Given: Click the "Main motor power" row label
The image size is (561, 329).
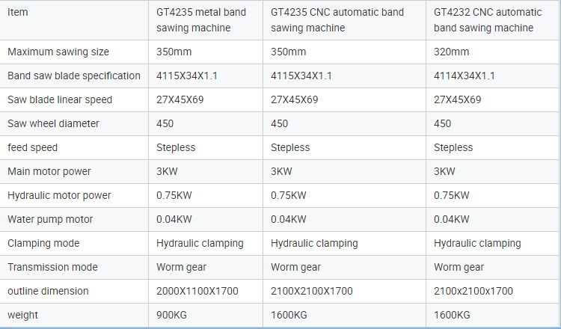Looking at the screenshot, I should coord(49,172).
